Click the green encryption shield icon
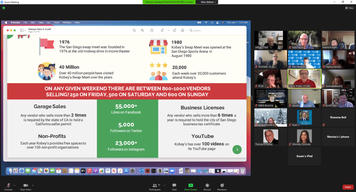This screenshot has width=356, height=192. 4,8
